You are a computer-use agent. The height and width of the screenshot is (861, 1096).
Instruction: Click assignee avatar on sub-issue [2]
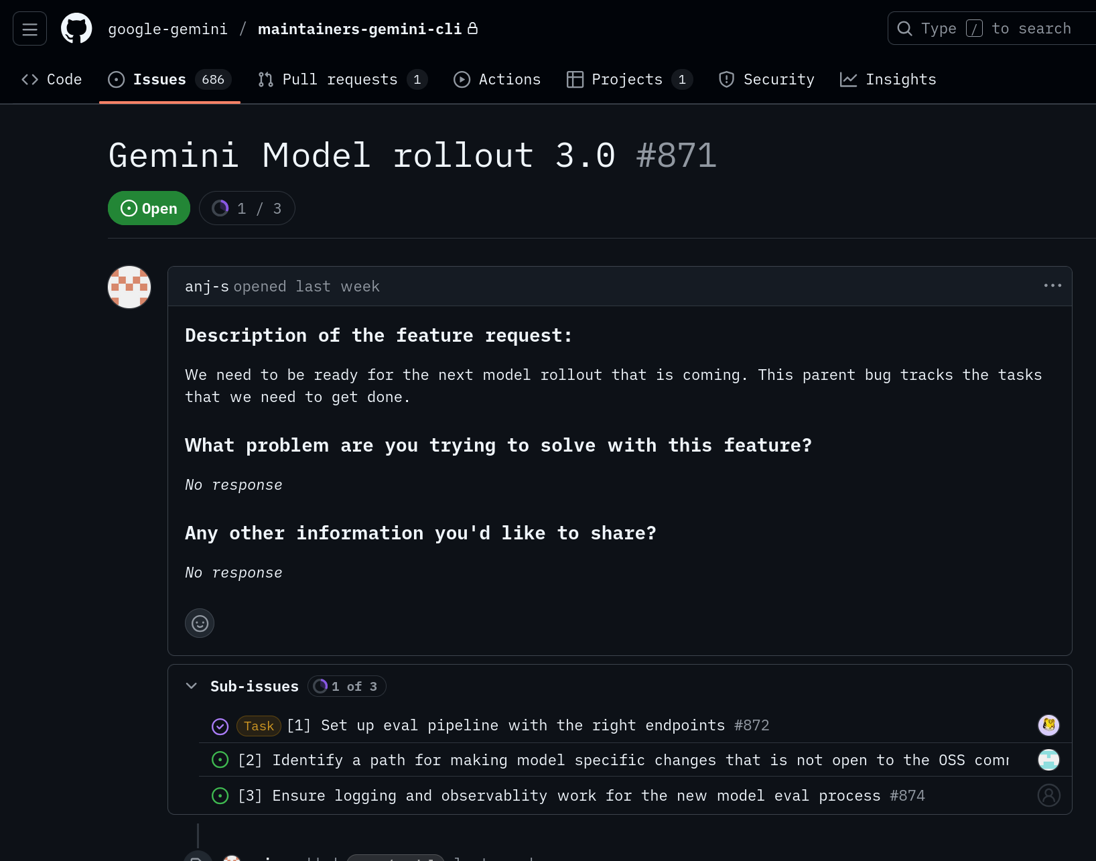[1048, 760]
